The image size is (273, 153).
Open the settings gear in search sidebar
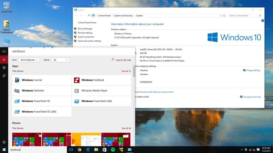(x=4, y=68)
